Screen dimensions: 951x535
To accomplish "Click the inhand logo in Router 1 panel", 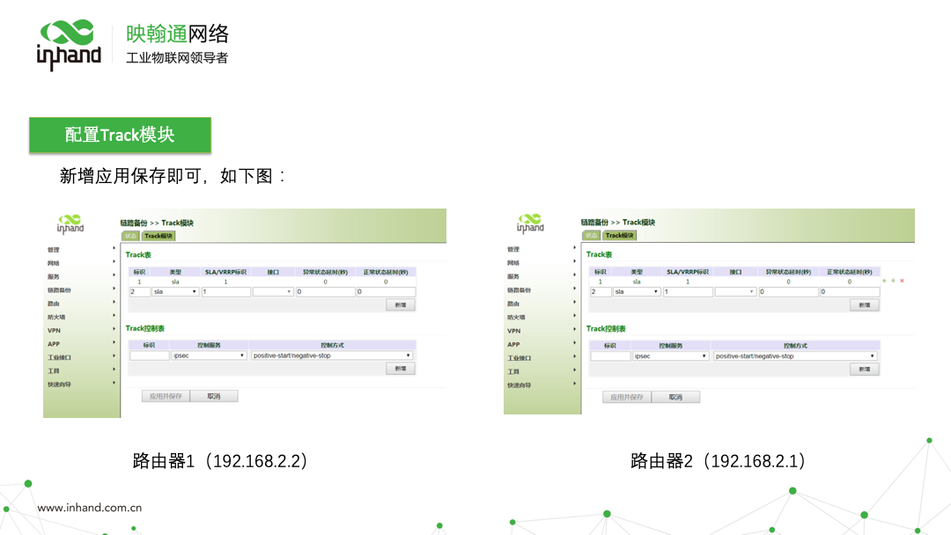I will (x=70, y=224).
